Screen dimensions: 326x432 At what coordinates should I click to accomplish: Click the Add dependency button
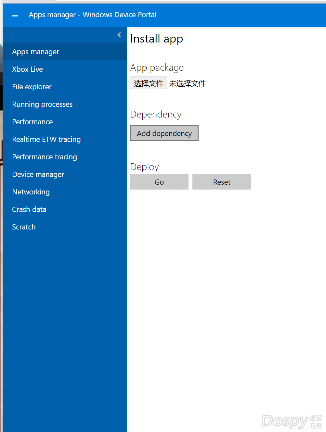(164, 133)
